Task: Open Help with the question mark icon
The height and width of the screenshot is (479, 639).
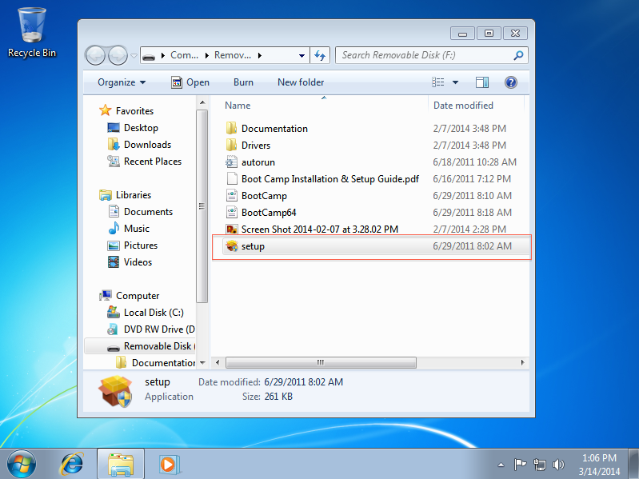Action: pos(510,82)
